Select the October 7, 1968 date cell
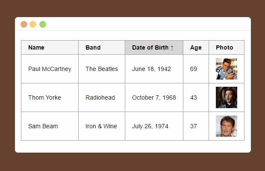Image resolution: width=265 pixels, height=171 pixels. click(154, 97)
